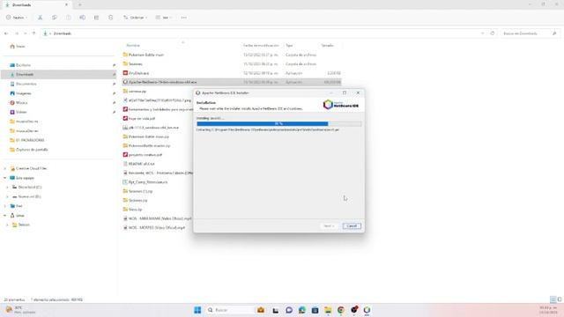The width and height of the screenshot is (564, 317).
Task: Open Google Chrome from the taskbar
Action: pos(341,310)
